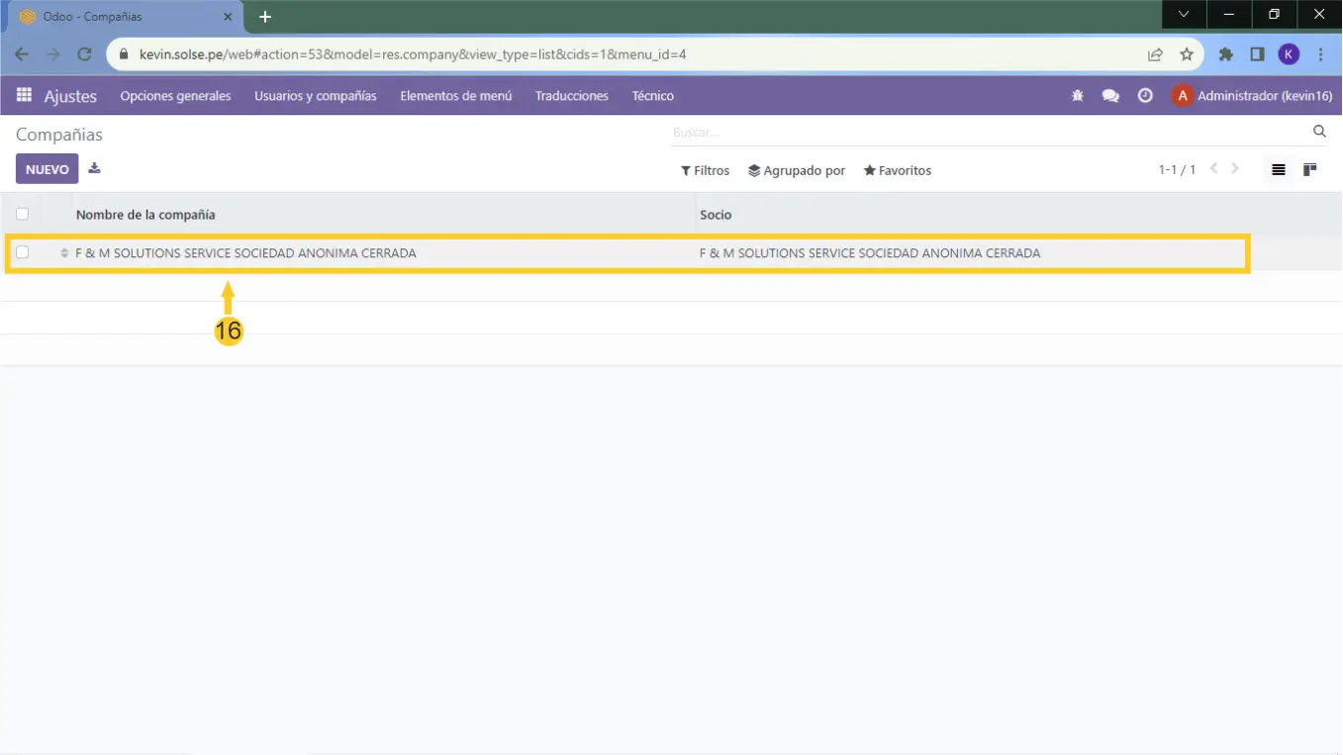Viewport: 1343px width, 755px height.
Task: Go to next page of records
Action: 1235,169
